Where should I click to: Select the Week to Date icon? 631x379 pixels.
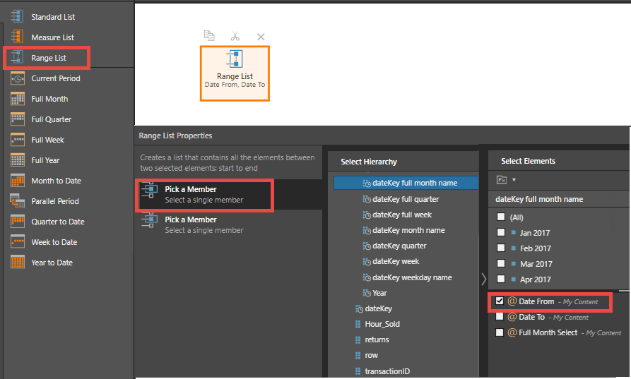(x=17, y=242)
